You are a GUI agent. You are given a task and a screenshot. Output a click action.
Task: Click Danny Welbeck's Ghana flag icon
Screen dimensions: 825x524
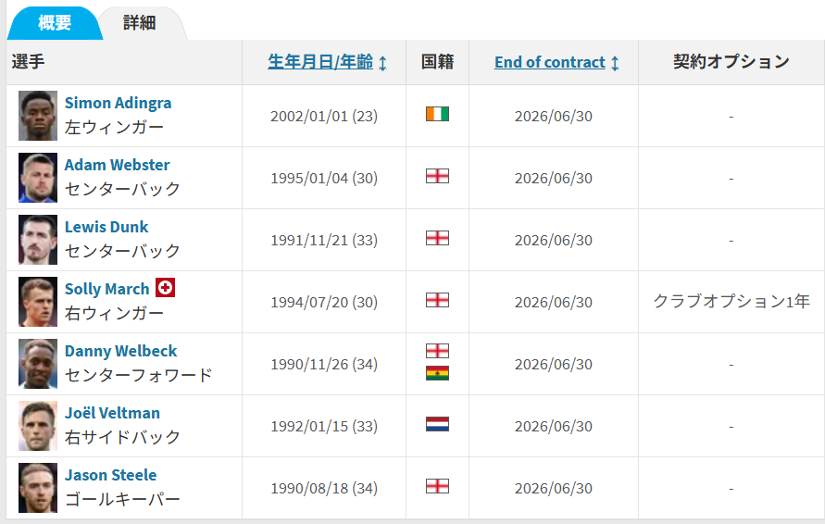tap(437, 373)
